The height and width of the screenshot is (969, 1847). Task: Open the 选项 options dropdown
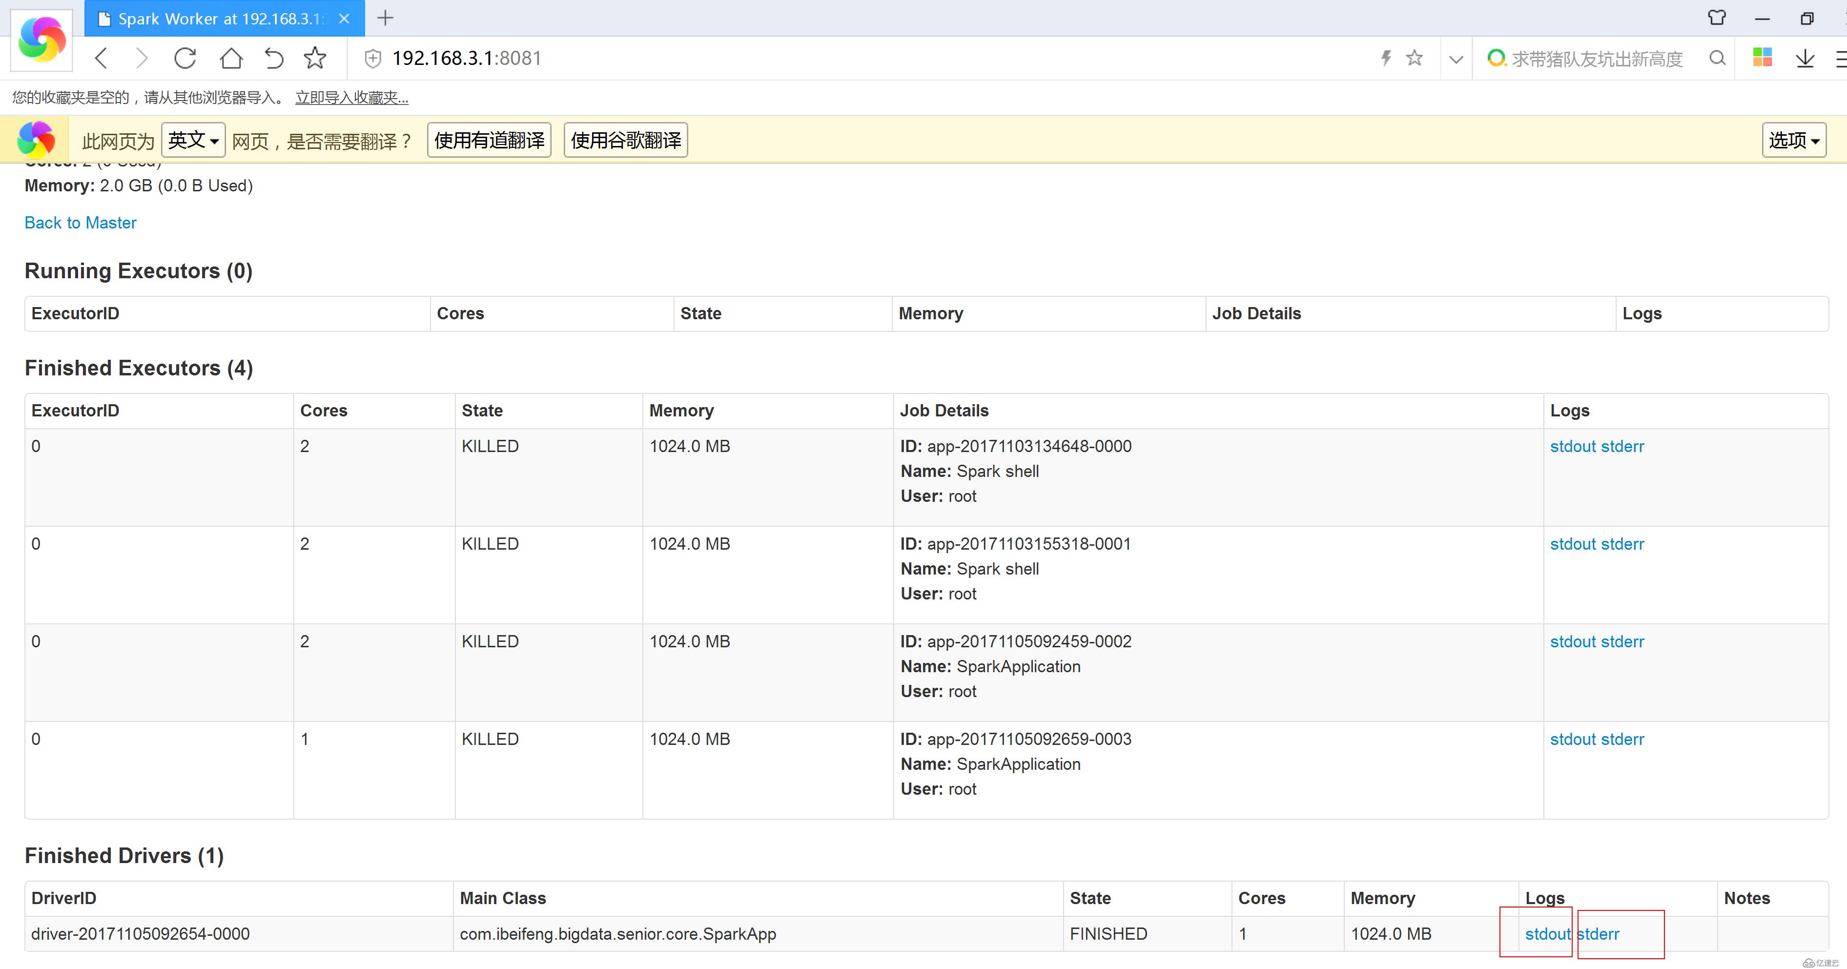(x=1794, y=140)
